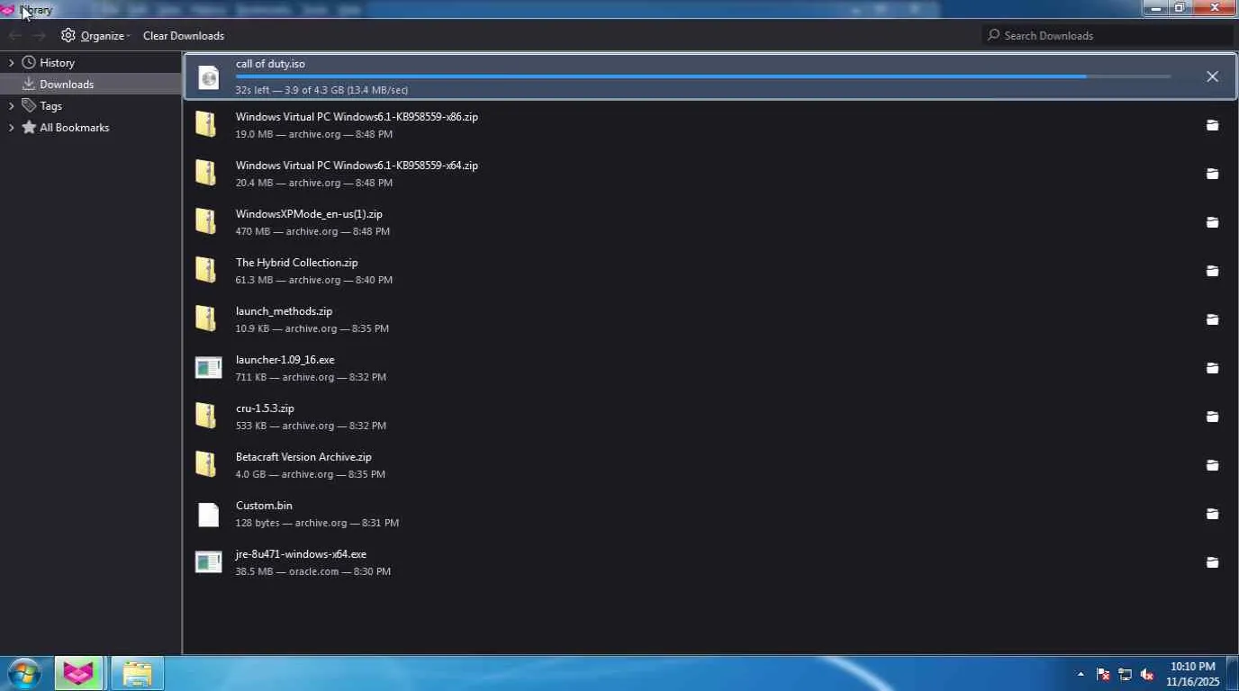Click the program icon beside launcher-1.09_16.exe
The width and height of the screenshot is (1239, 691).
point(208,368)
